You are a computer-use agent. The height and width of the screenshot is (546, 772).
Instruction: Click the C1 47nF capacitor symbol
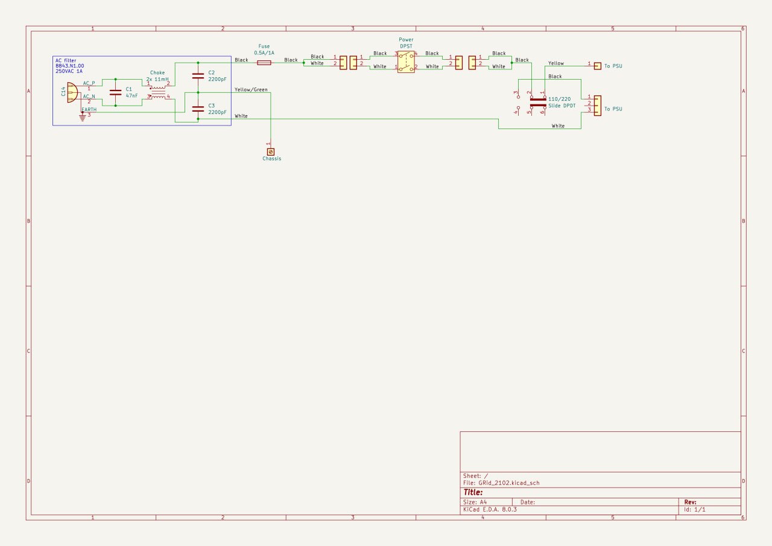coord(115,92)
